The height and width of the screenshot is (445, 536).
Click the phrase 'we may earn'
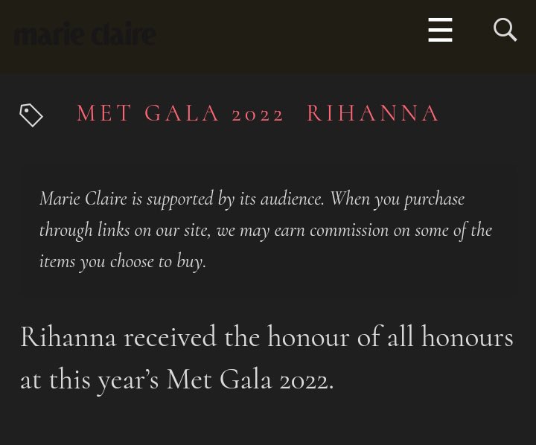pyautogui.click(x=261, y=231)
